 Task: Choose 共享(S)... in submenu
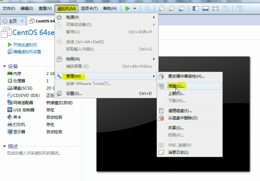coord(190,128)
